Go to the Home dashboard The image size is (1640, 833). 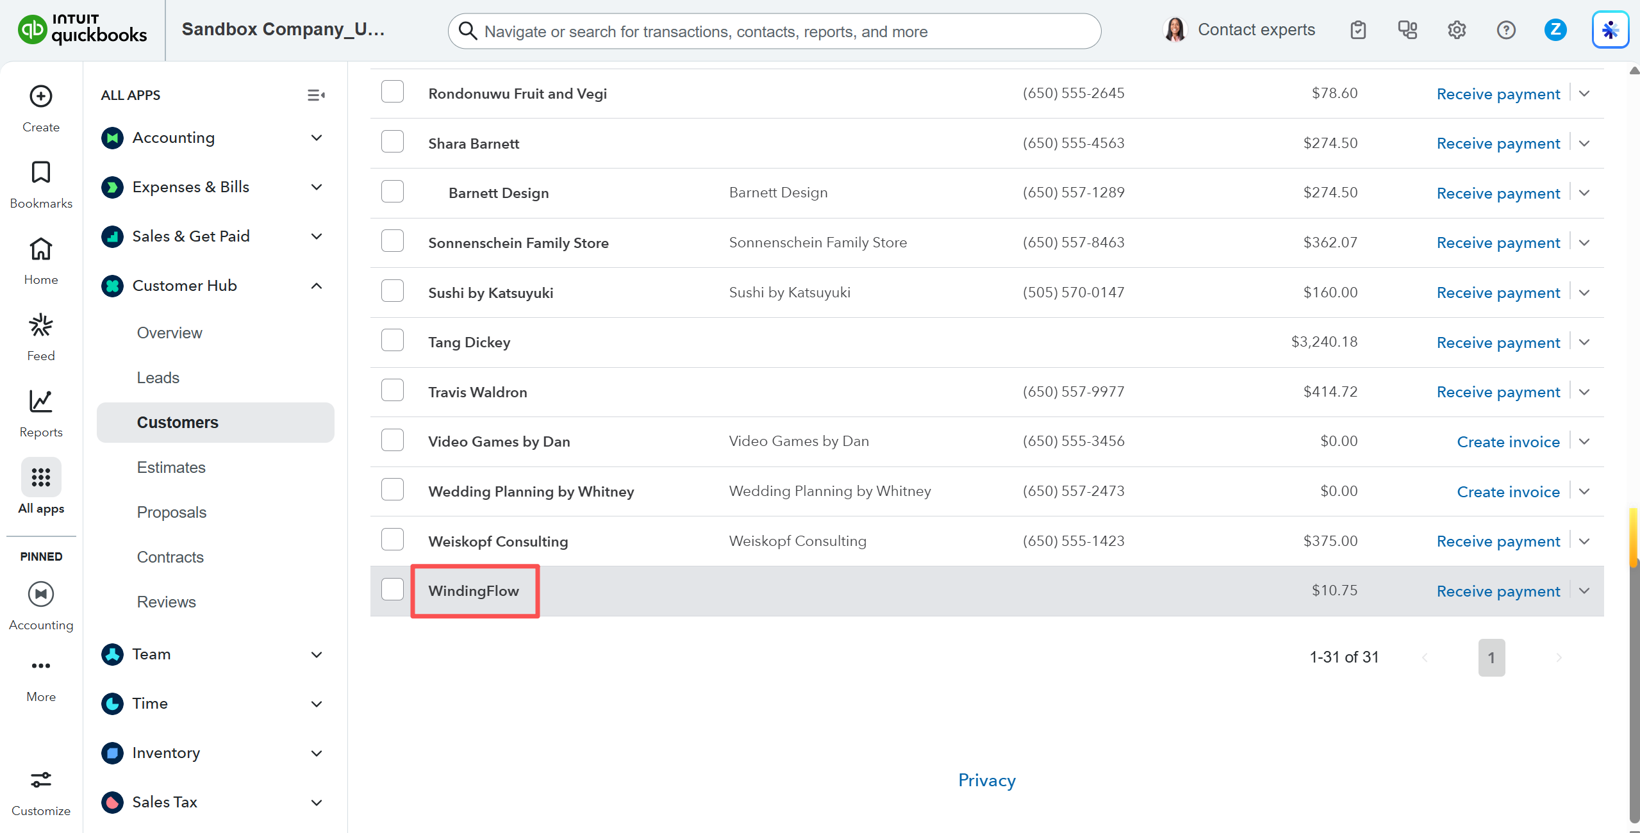tap(40, 260)
